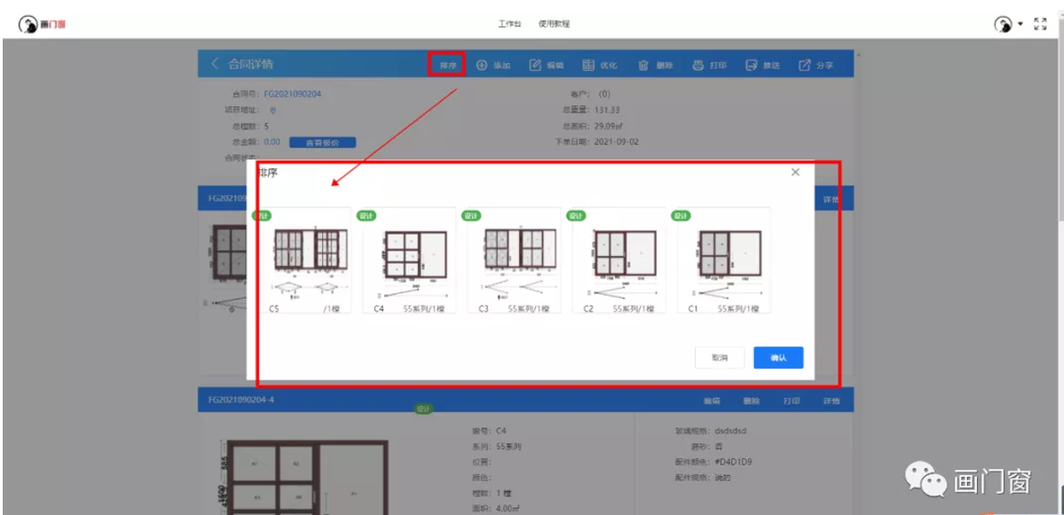Image resolution: width=1064 pixels, height=515 pixels.
Task: Select the C3 window design thumbnail
Action: 514,261
